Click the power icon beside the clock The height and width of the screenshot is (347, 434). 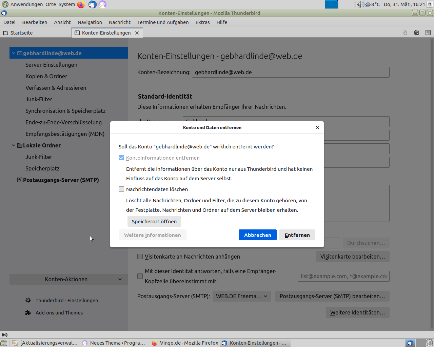coord(430,4)
